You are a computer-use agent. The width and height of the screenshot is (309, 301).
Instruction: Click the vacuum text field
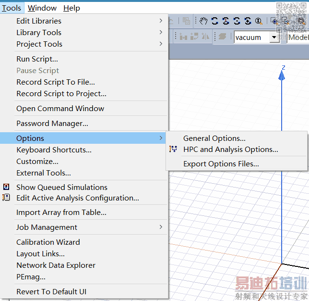click(252, 37)
